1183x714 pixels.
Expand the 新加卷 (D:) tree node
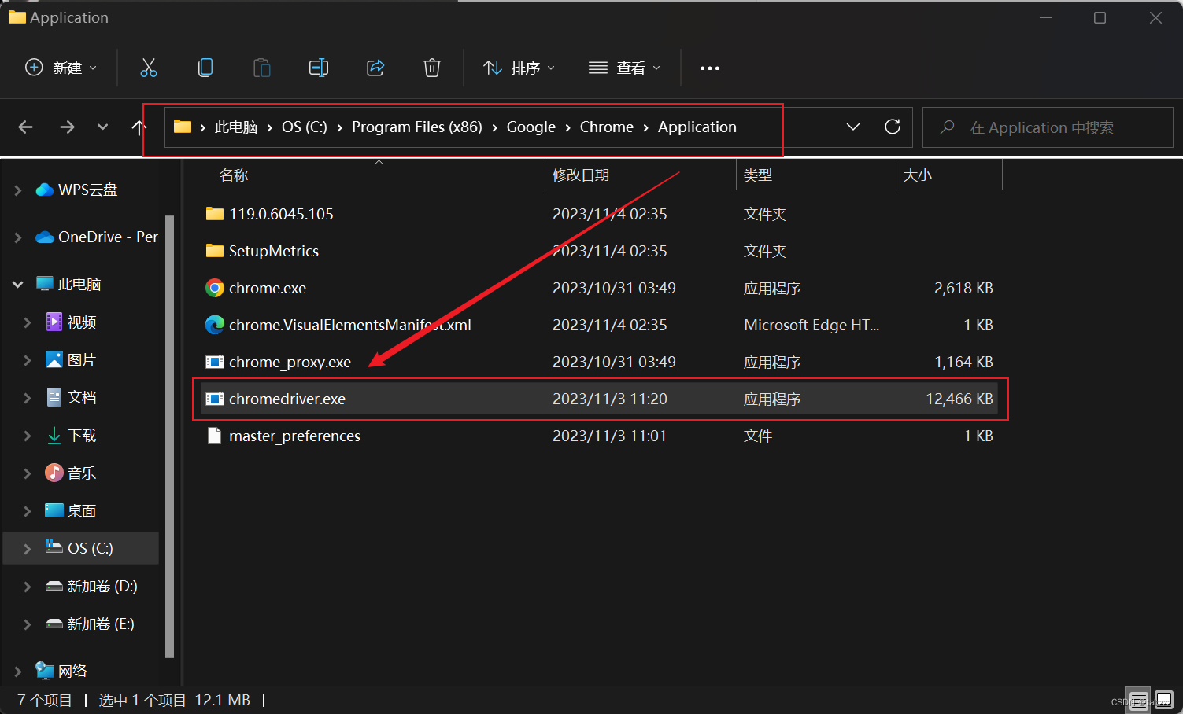click(x=28, y=587)
